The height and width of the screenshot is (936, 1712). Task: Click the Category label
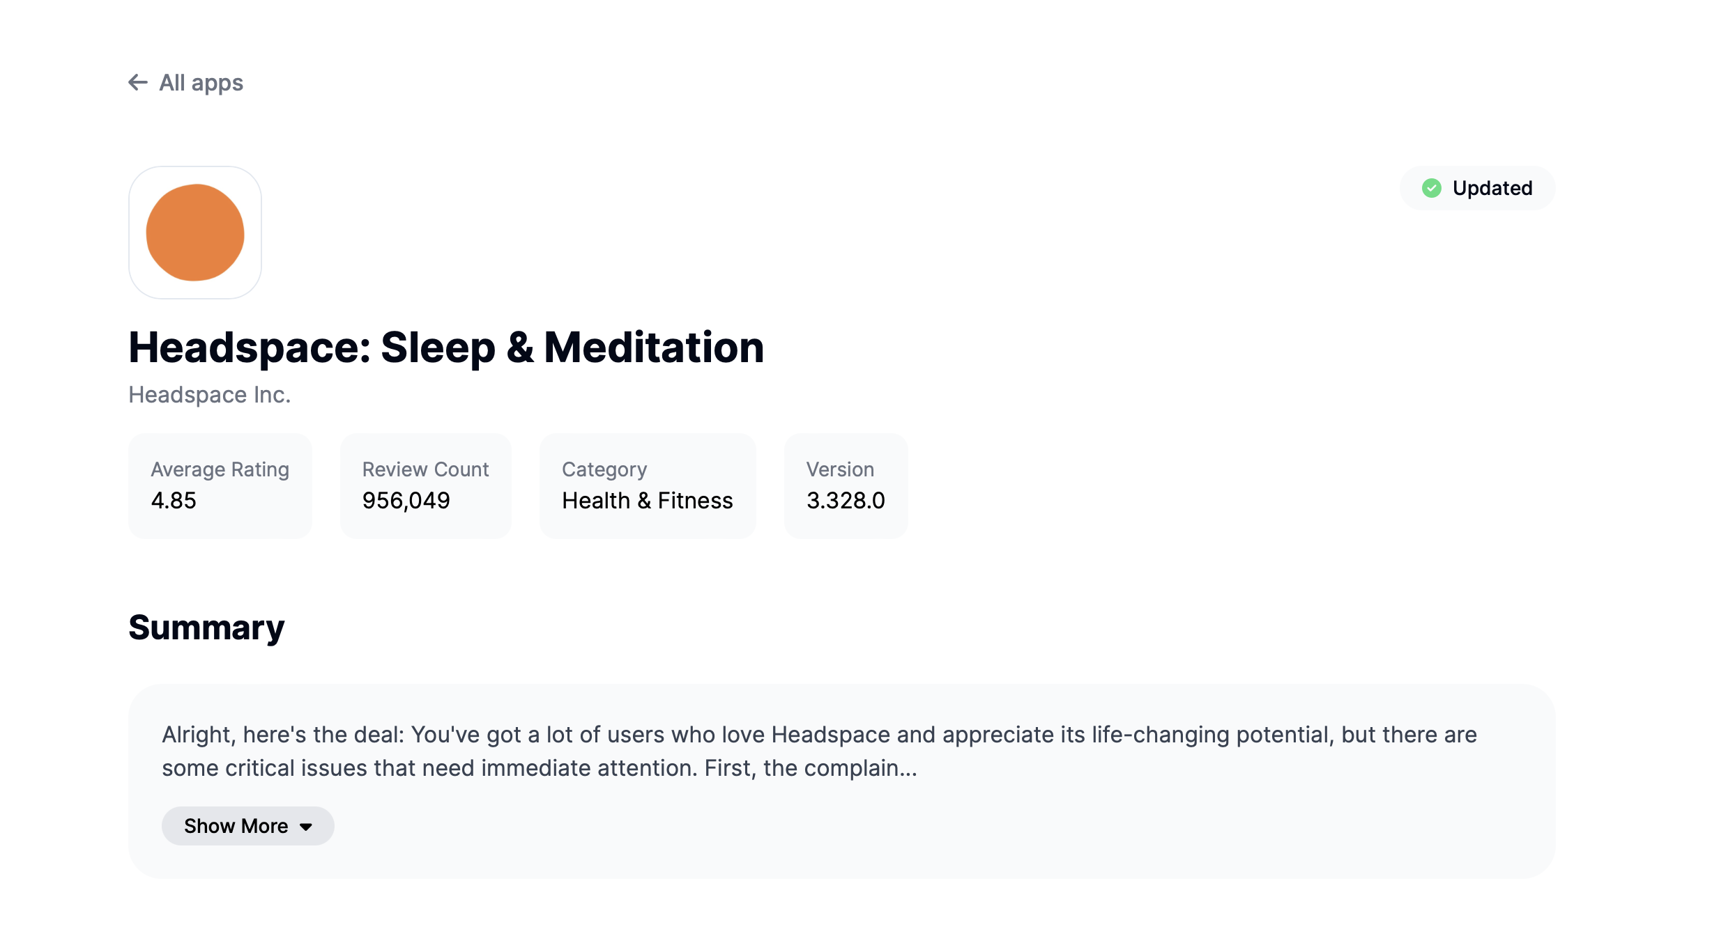[x=604, y=469]
